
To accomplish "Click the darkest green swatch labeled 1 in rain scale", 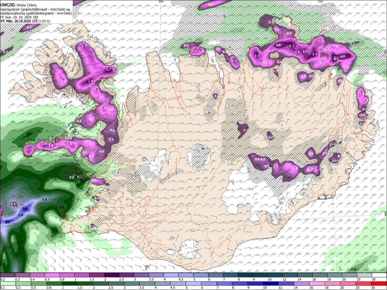I will [70, 284].
